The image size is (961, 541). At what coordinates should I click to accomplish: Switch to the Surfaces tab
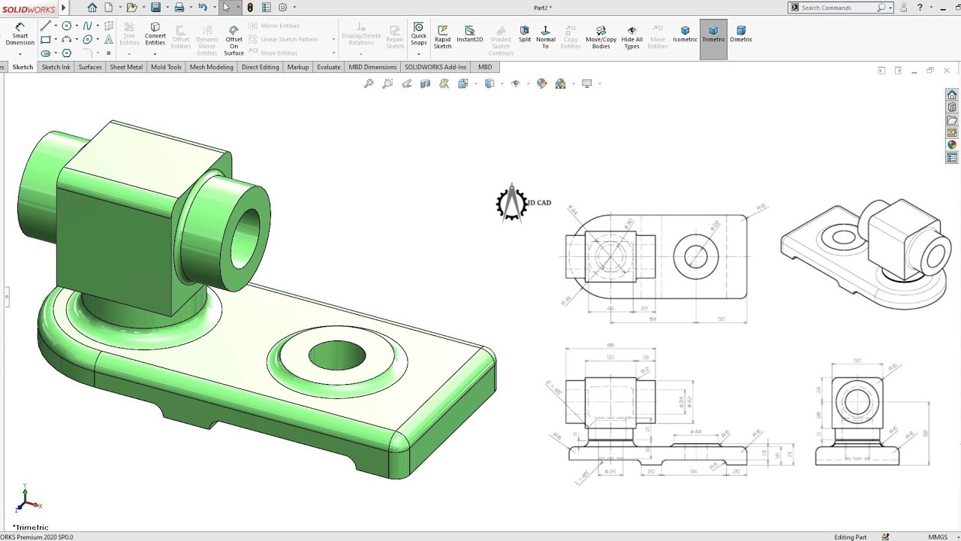[89, 67]
